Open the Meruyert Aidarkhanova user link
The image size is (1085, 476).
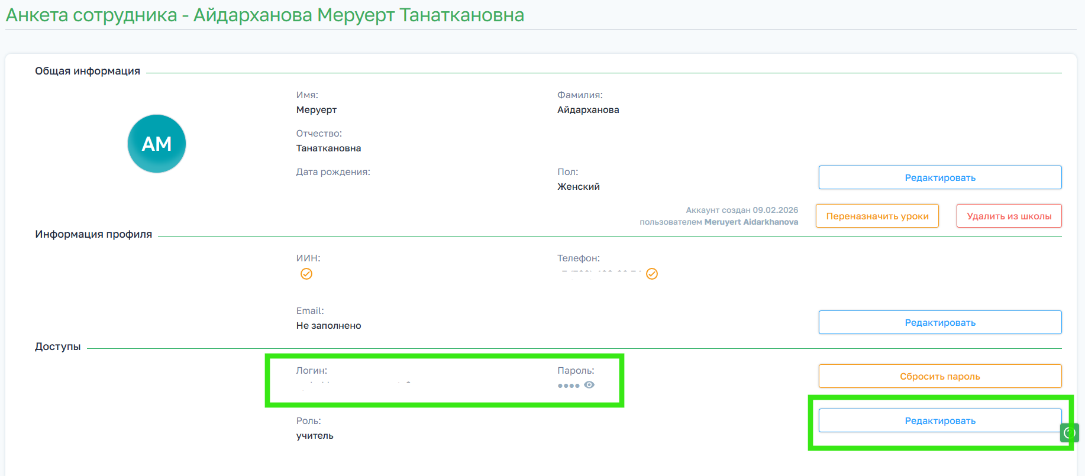tap(751, 222)
